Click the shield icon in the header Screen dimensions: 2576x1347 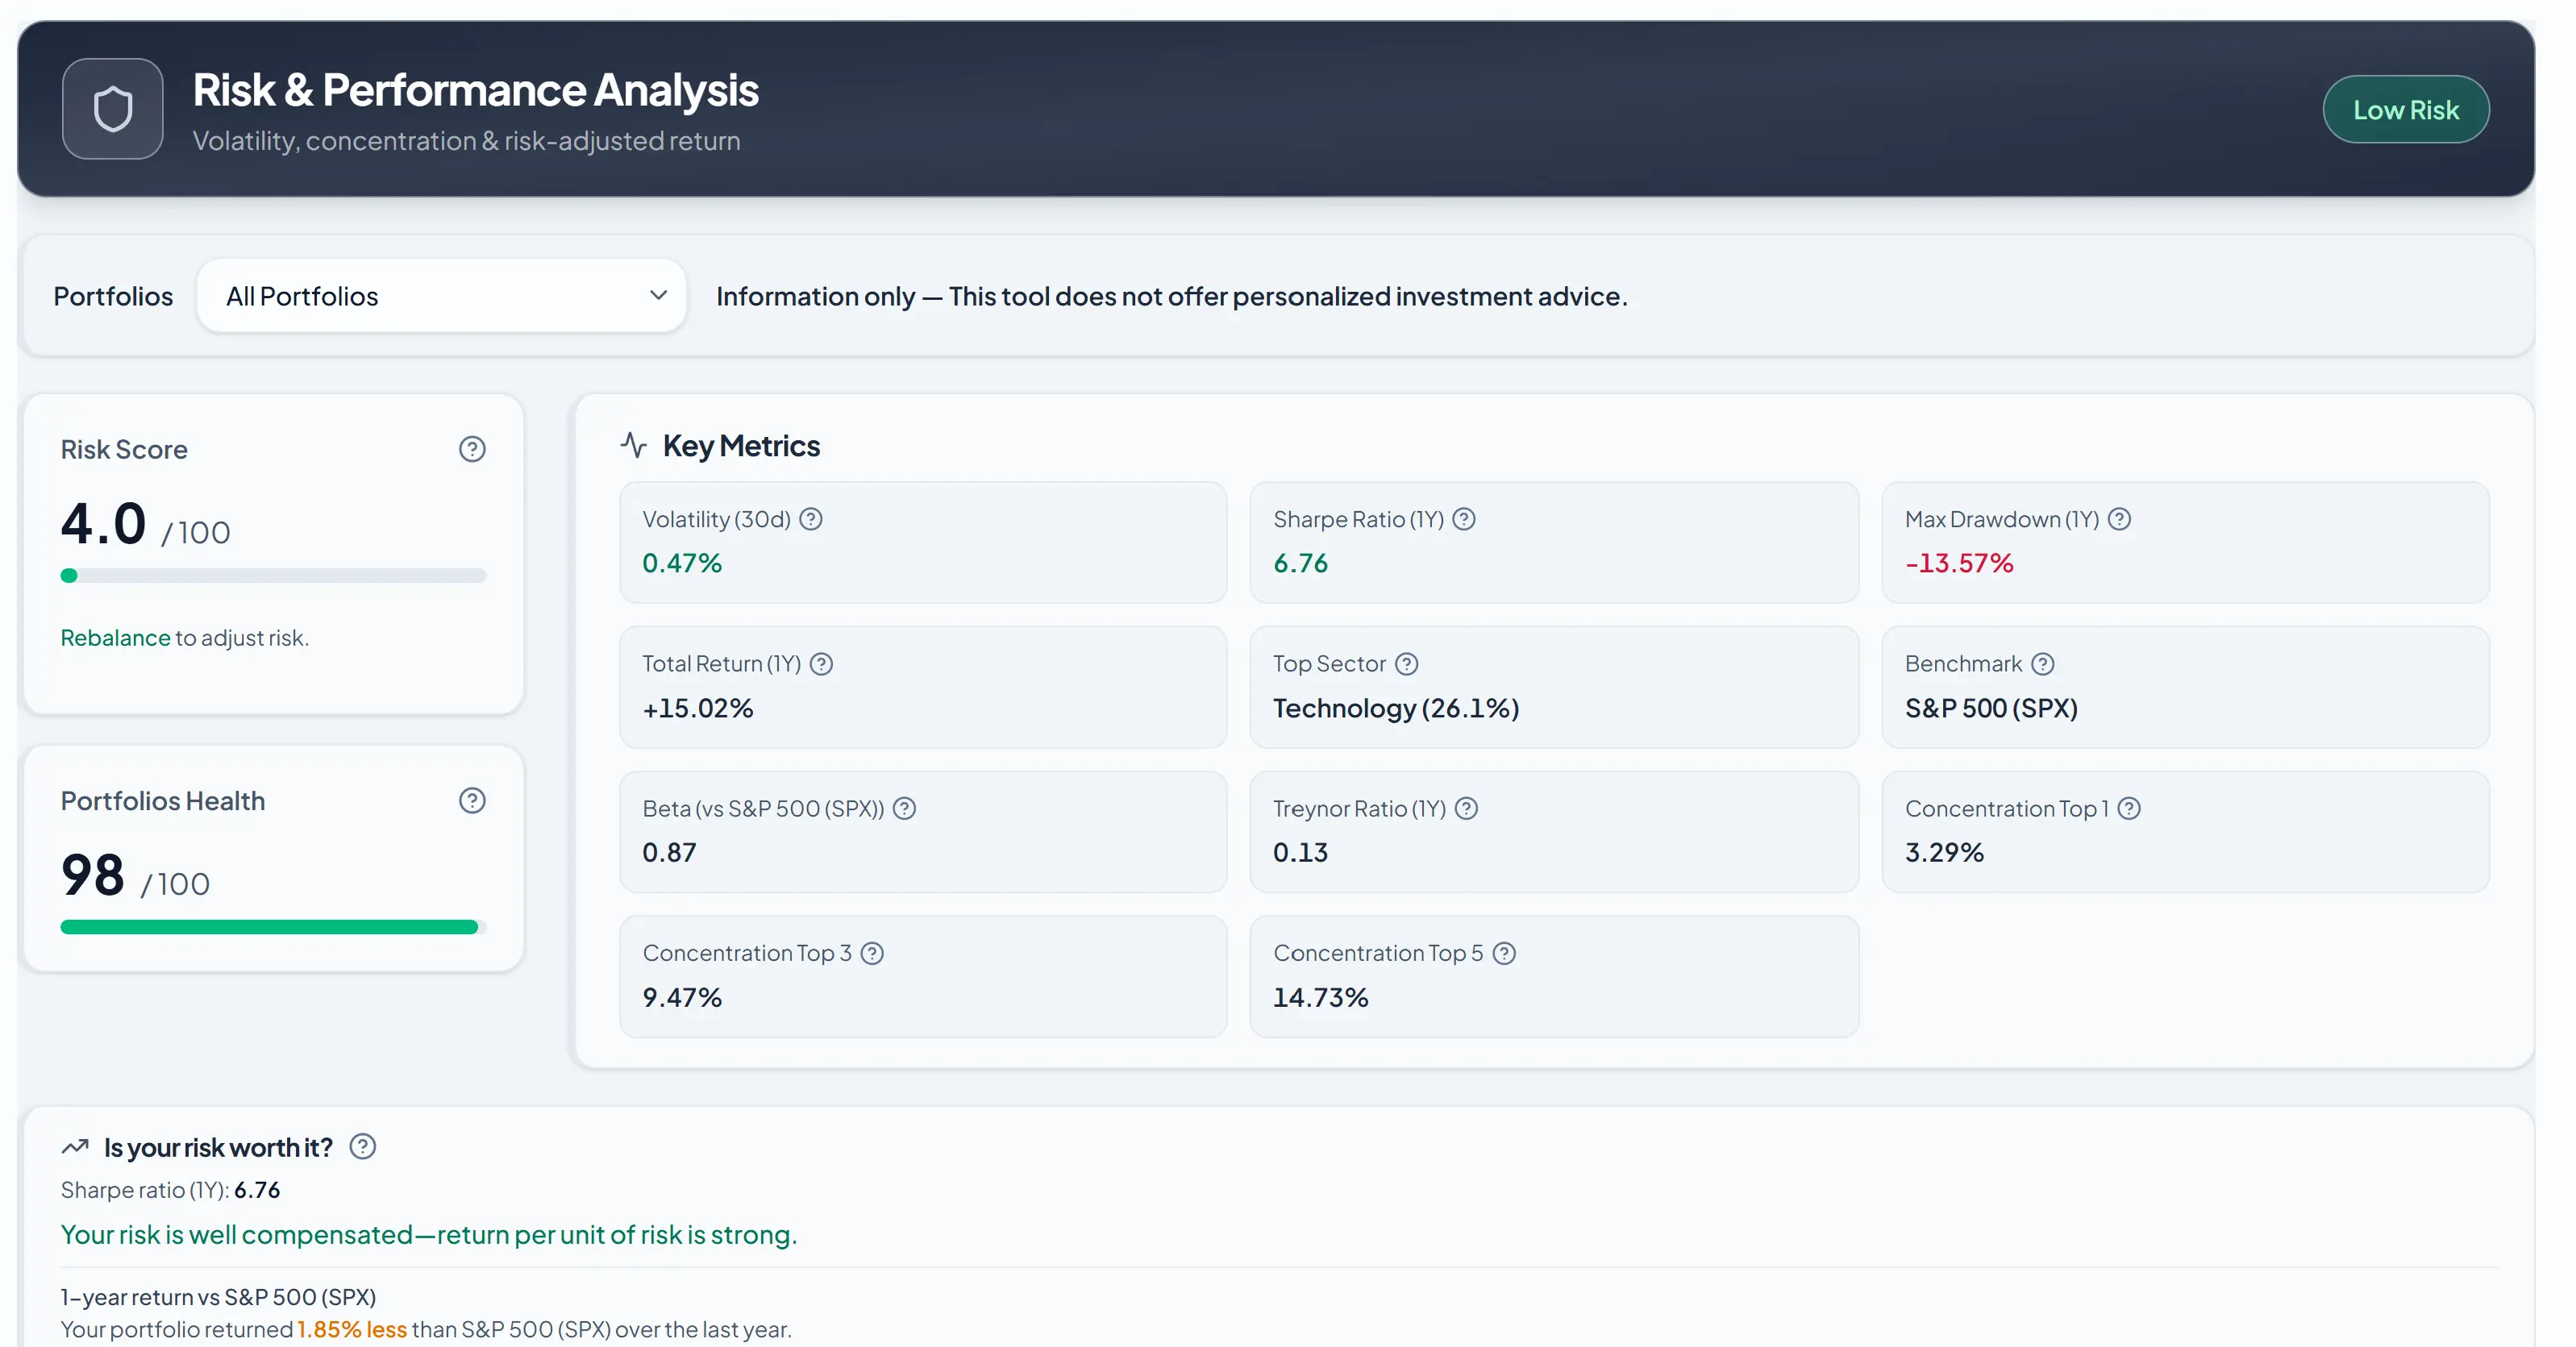point(112,108)
